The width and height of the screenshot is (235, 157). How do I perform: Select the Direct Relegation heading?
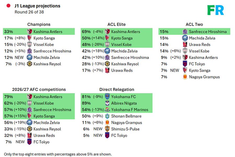117,90
